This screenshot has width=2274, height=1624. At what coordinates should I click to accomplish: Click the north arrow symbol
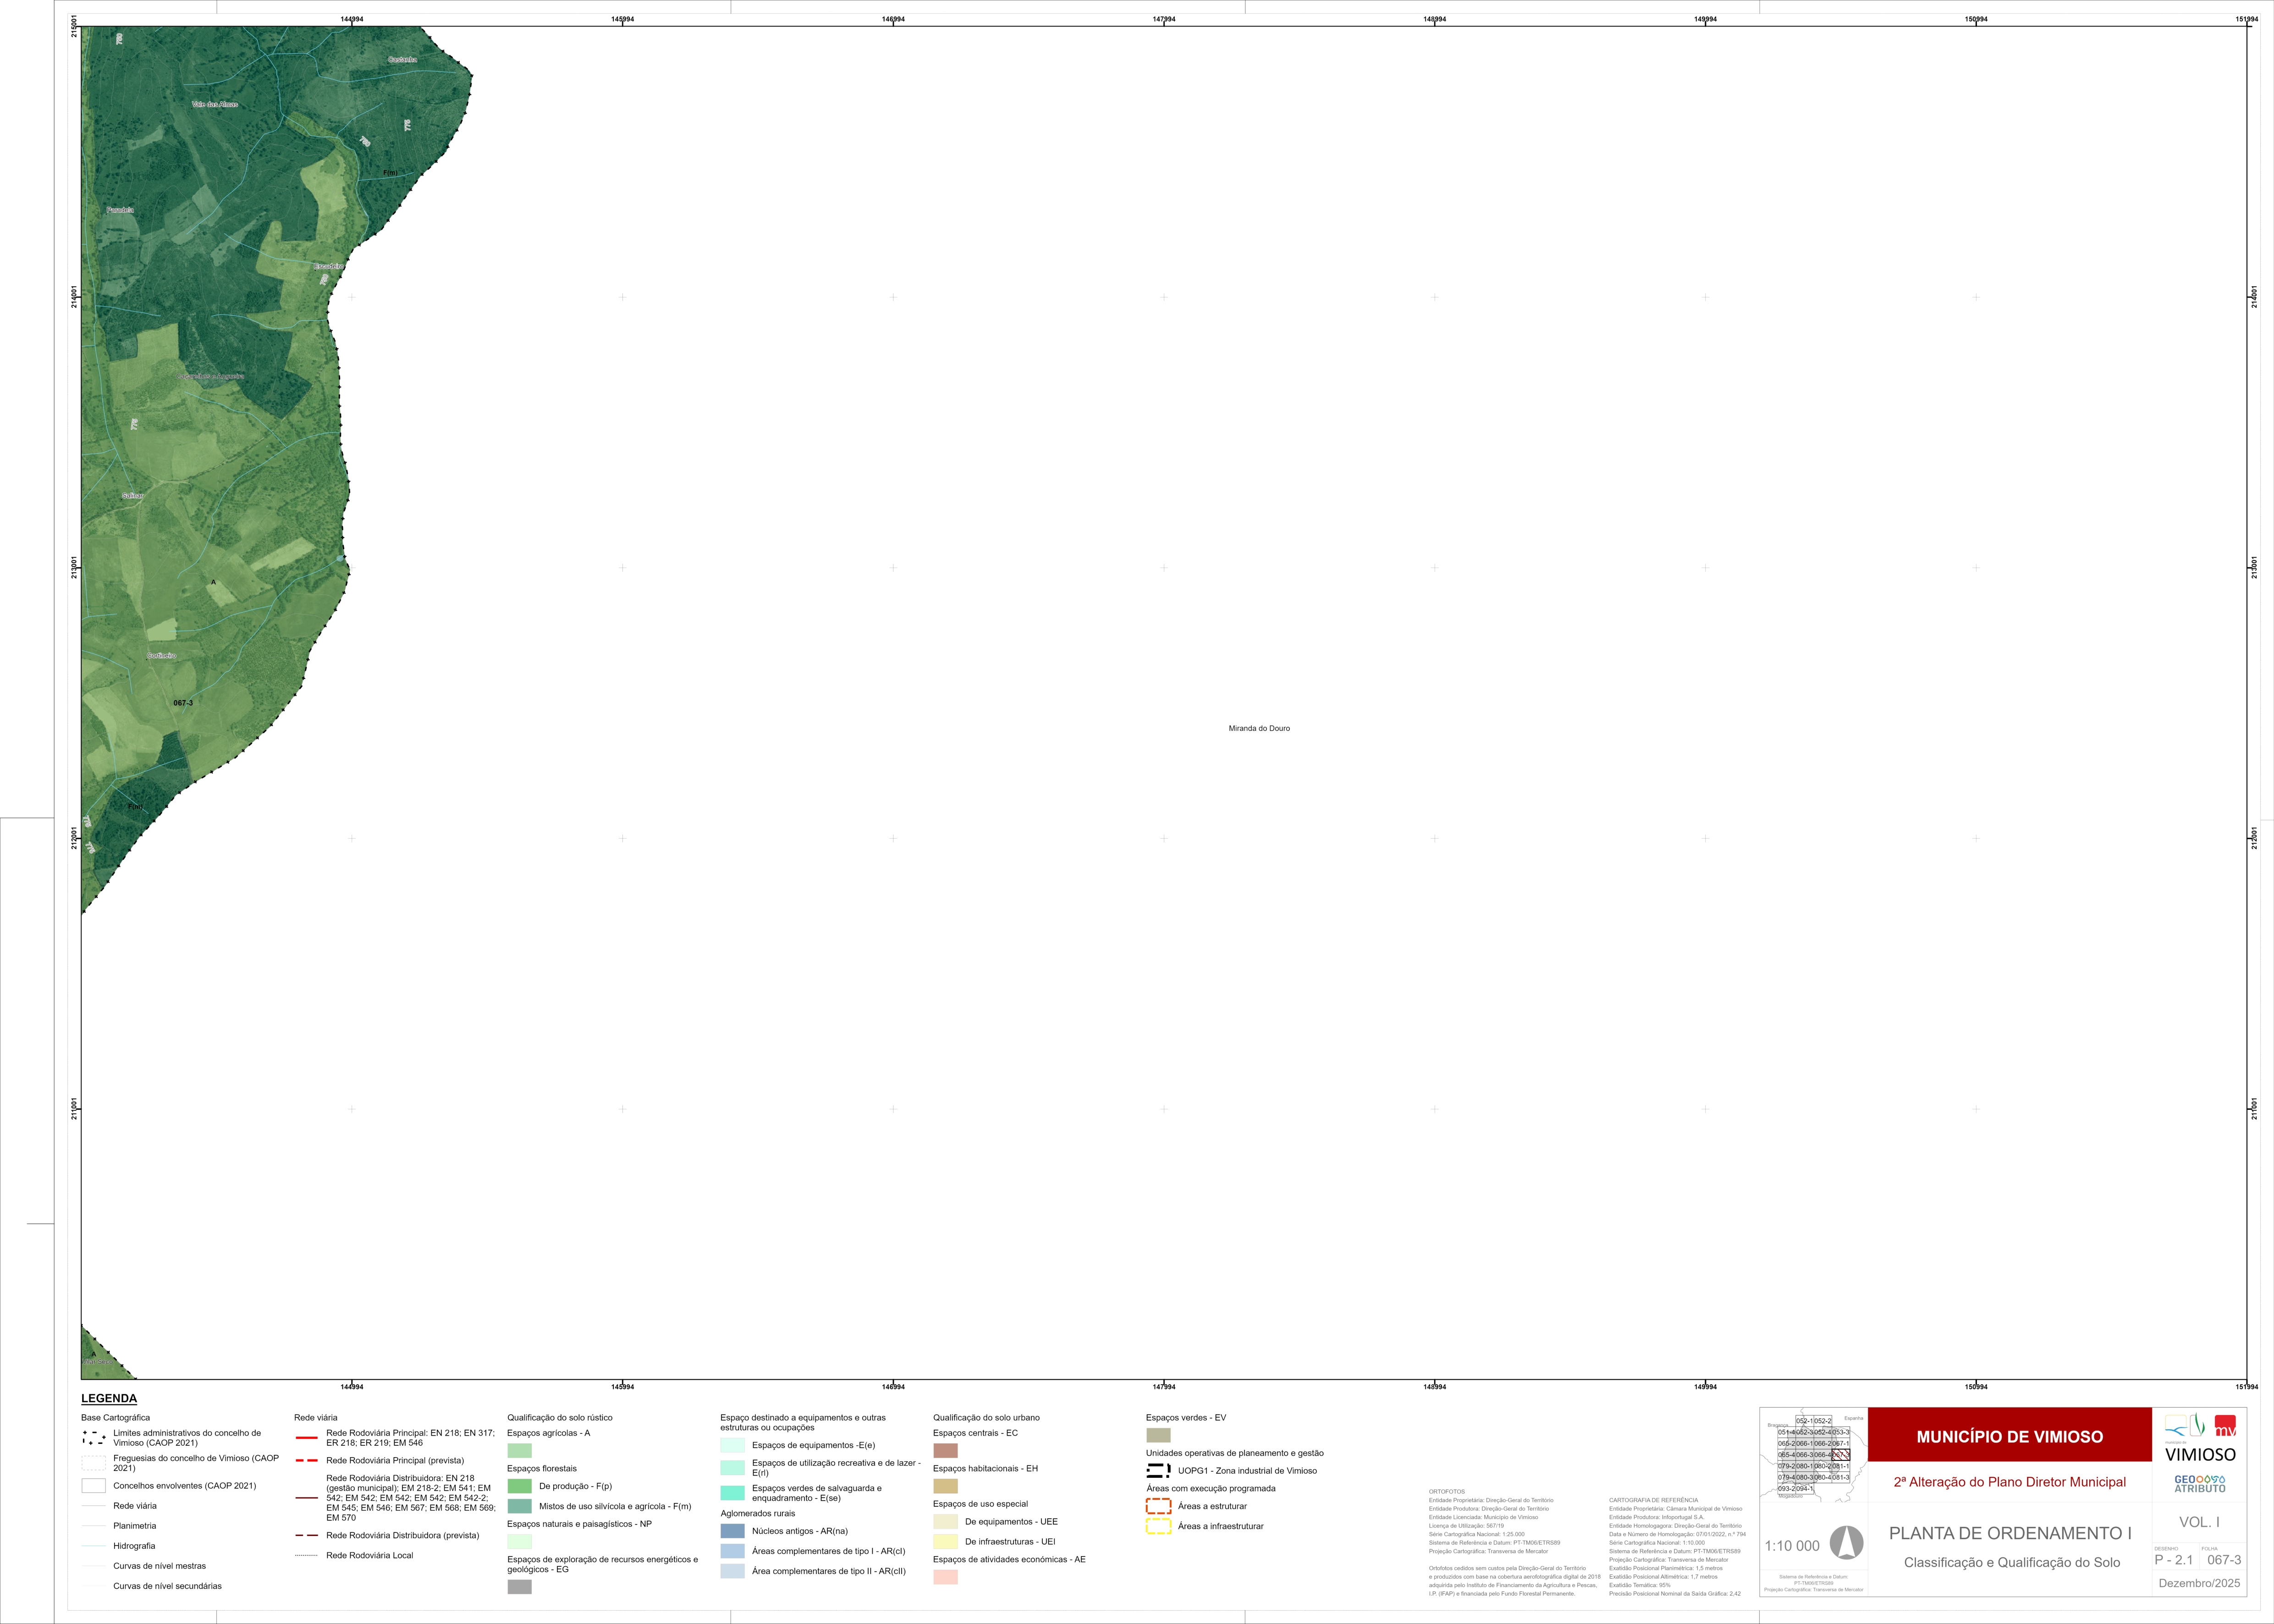1846,1543
